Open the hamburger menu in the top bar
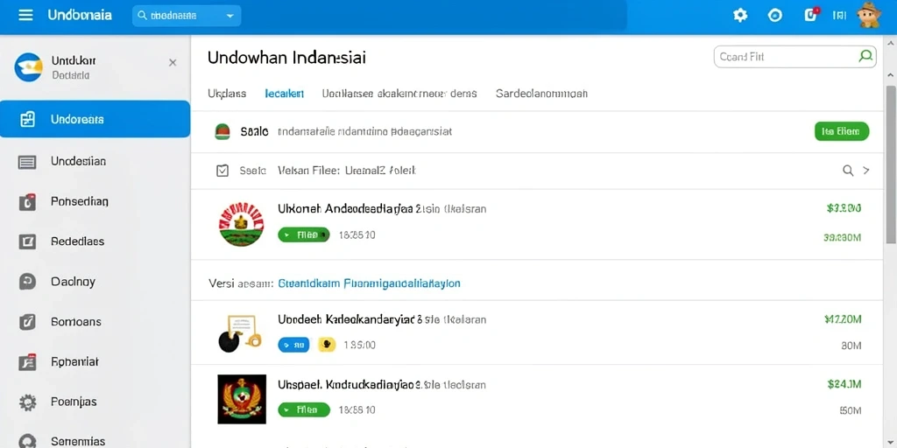The image size is (897, 448). [x=25, y=16]
